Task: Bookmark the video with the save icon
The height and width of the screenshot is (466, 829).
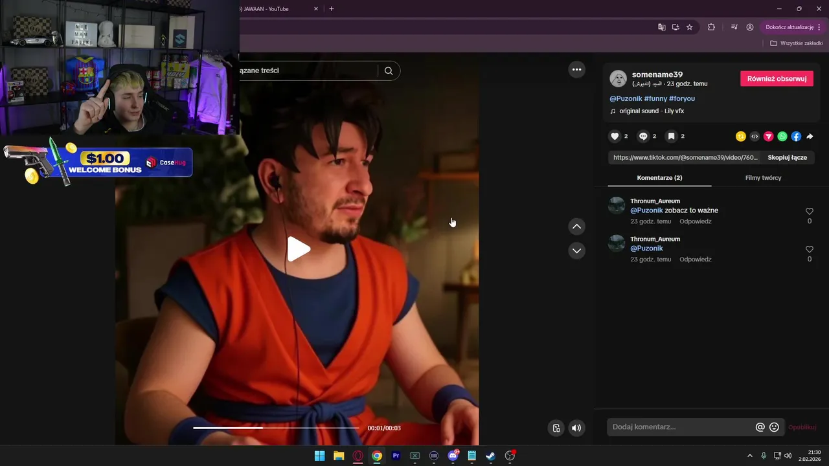Action: click(672, 136)
